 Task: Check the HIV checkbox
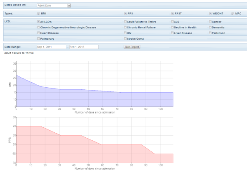click(x=125, y=33)
